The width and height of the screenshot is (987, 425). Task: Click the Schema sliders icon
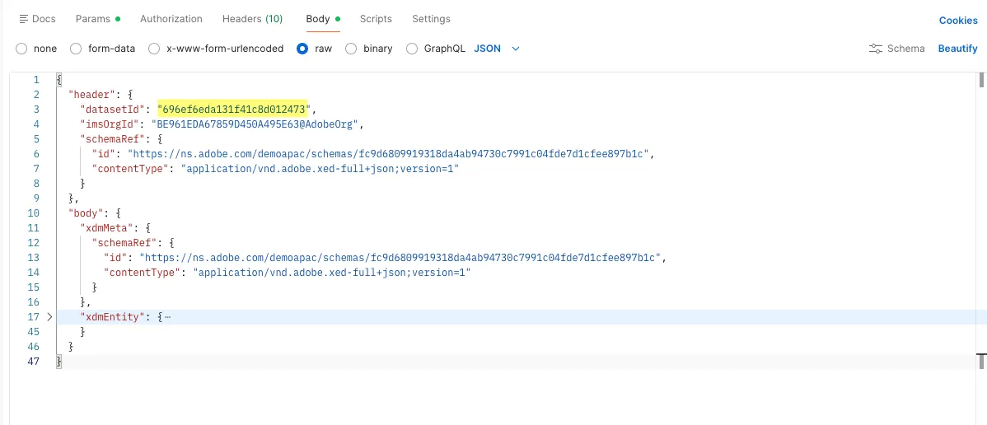click(x=876, y=49)
